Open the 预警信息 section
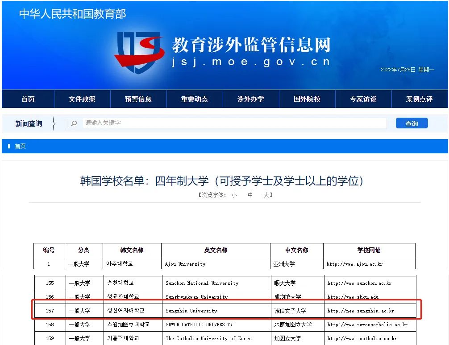 (138, 99)
